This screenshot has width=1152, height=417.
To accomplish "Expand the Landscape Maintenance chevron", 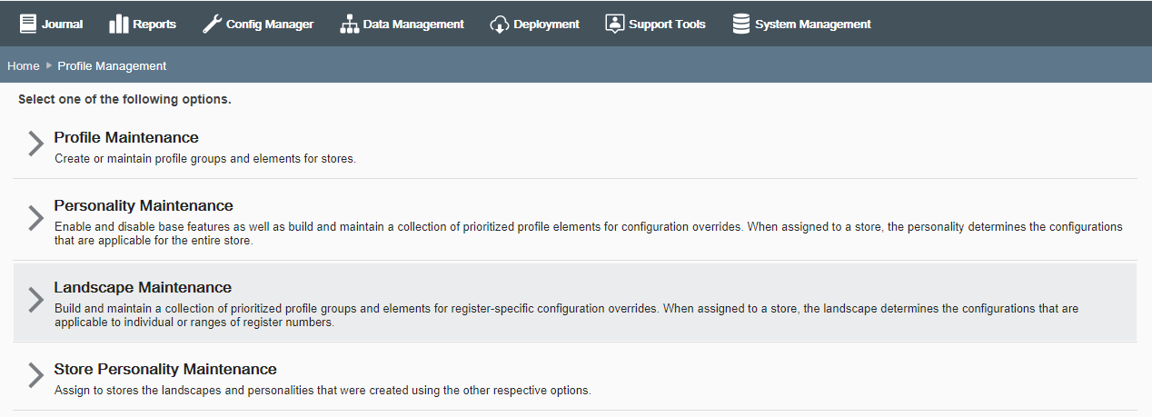I will click(35, 300).
